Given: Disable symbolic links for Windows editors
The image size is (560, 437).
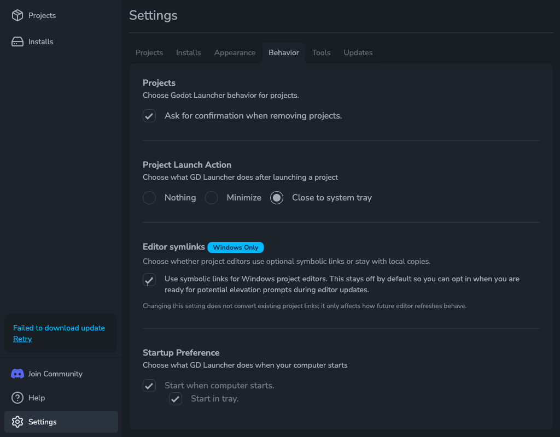Looking at the screenshot, I should 149,280.
